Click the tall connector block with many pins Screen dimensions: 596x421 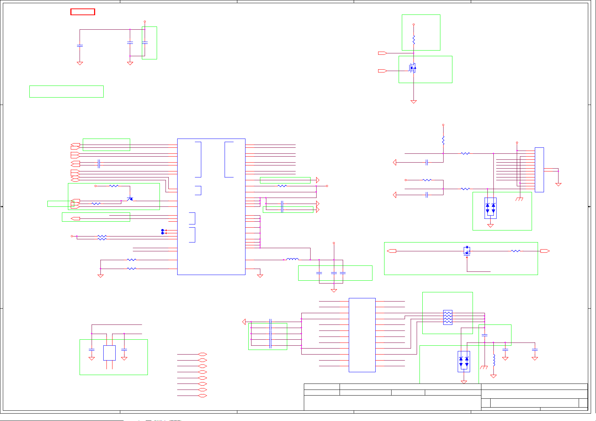tap(539, 170)
